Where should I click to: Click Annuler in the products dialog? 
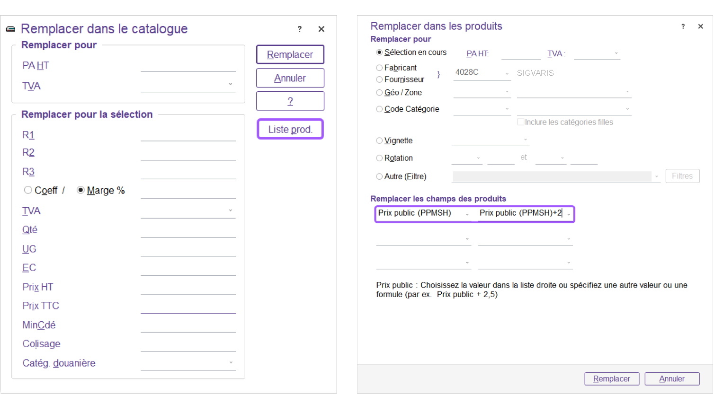671,379
